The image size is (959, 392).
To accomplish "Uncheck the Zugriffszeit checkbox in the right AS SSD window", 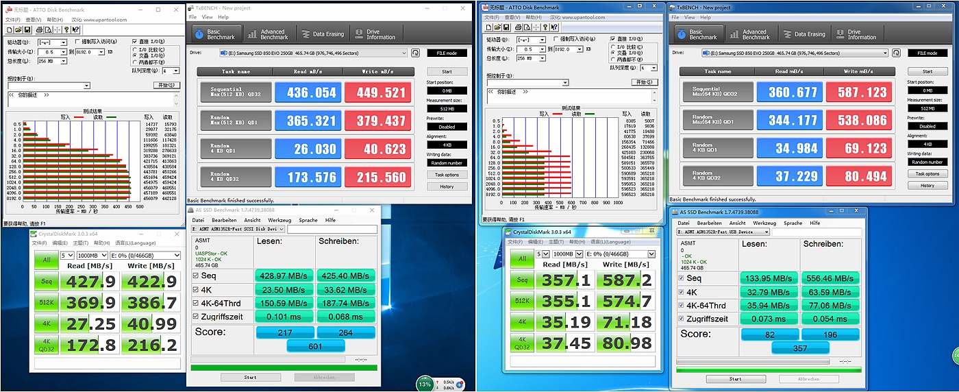I will 681,319.
